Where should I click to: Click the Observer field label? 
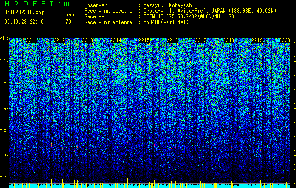[96, 5]
